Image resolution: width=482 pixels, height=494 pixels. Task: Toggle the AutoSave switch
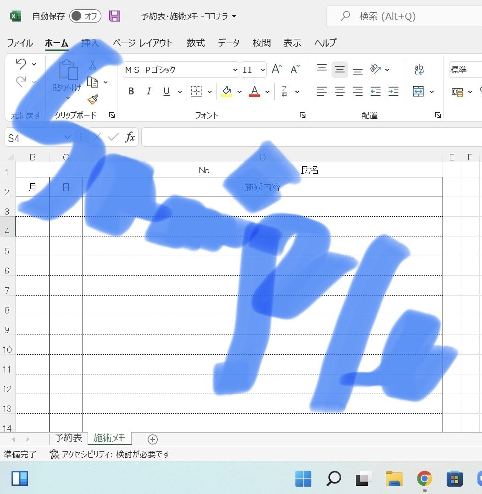coord(85,16)
